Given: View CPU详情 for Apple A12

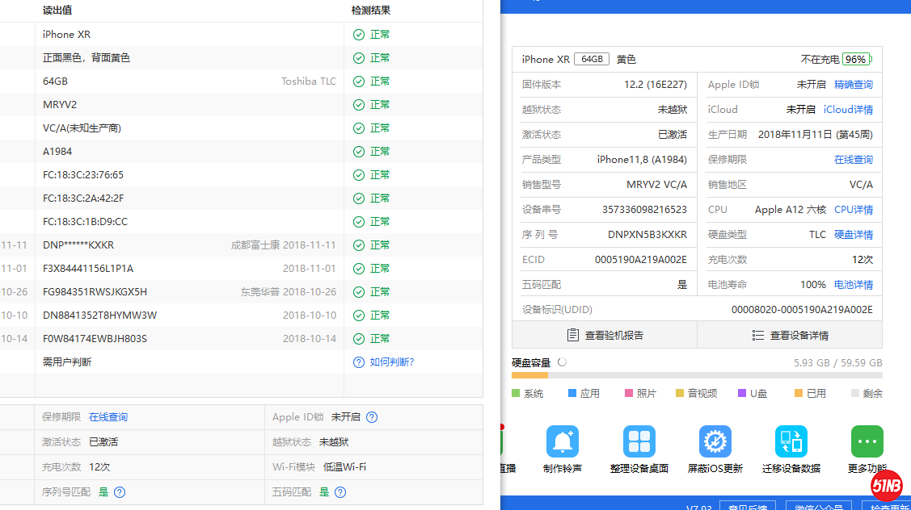Looking at the screenshot, I should pos(853,210).
